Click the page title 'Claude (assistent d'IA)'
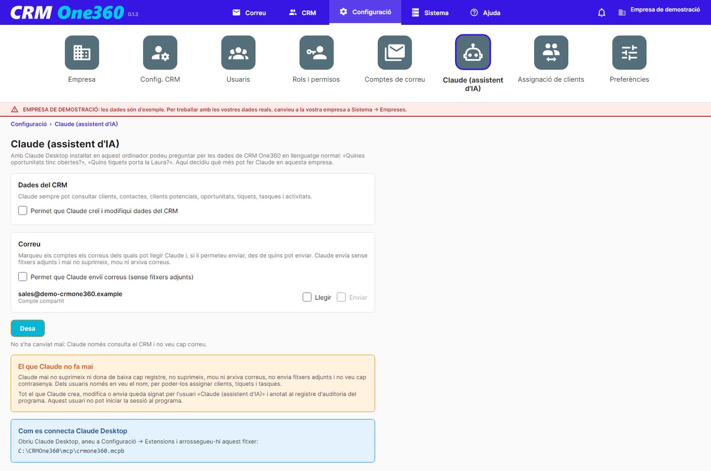 (x=65, y=144)
